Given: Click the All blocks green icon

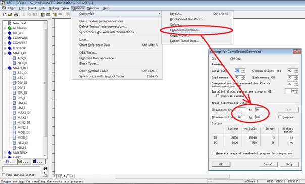Looking at the screenshot, I should (10, 28).
